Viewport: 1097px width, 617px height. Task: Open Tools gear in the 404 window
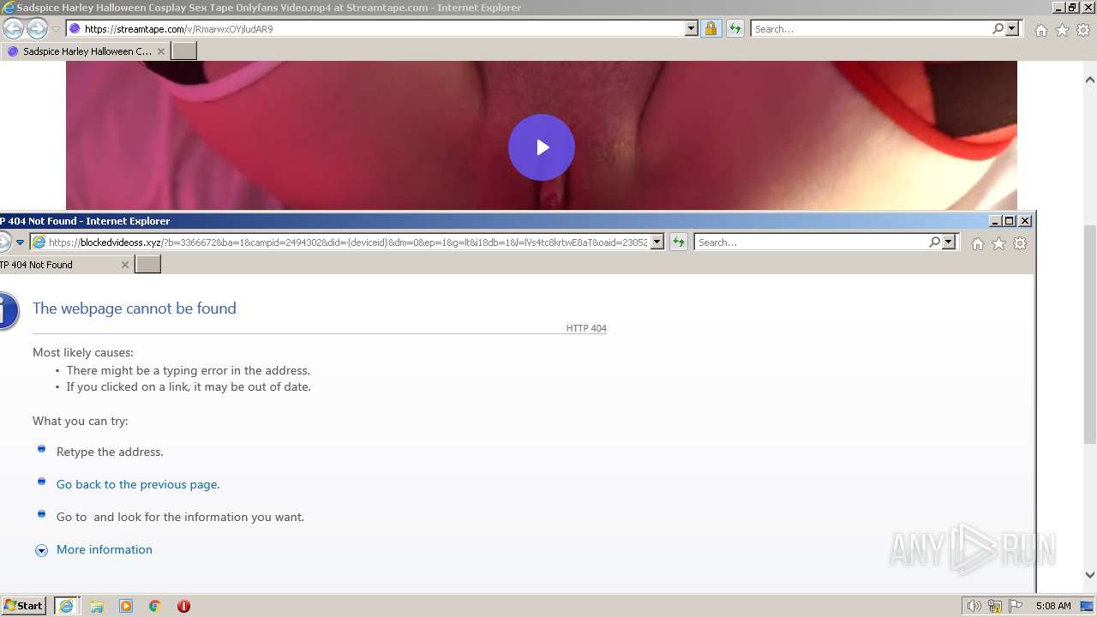1020,244
